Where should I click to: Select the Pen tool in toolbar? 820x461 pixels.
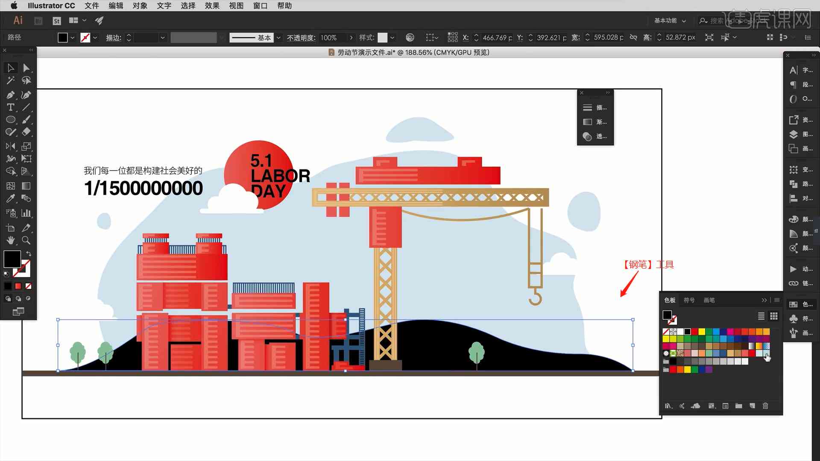tap(10, 94)
